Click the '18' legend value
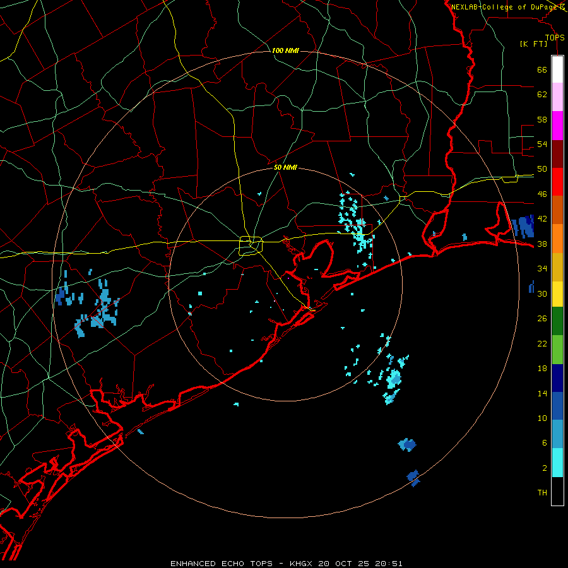This screenshot has height=568, width=568. click(x=542, y=369)
